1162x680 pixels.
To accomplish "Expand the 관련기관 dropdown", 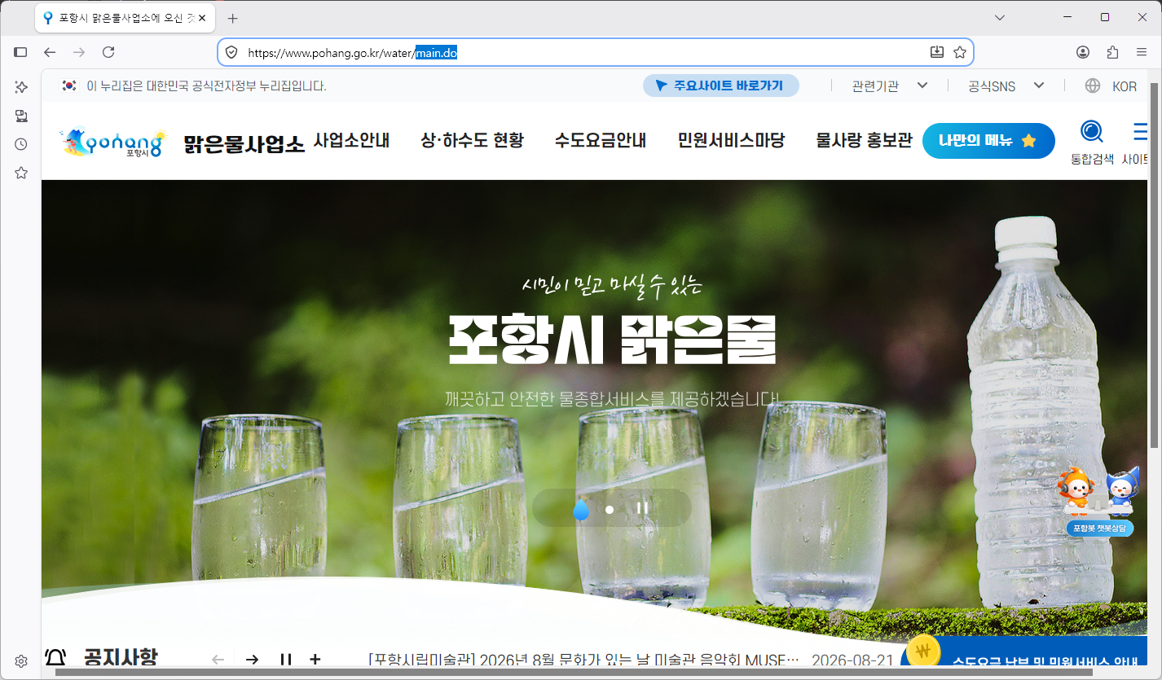I will pos(890,86).
